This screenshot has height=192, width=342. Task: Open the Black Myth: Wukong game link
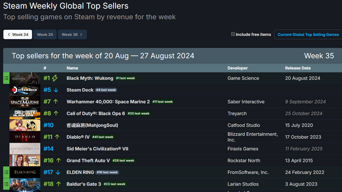click(x=90, y=78)
